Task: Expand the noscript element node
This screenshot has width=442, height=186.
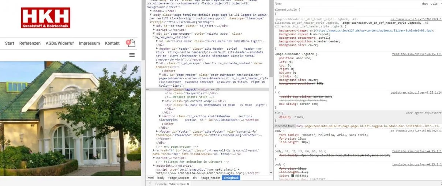Action: point(154,166)
